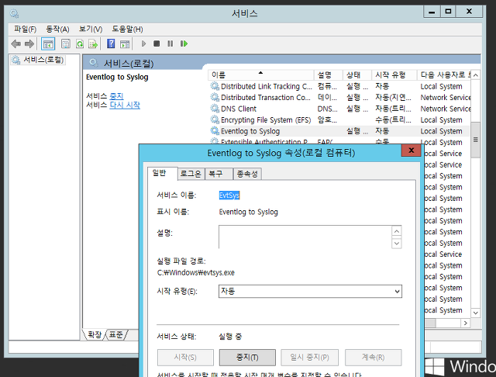
Task: Select the Eventlog to Syslog row
Action: [x=339, y=131]
